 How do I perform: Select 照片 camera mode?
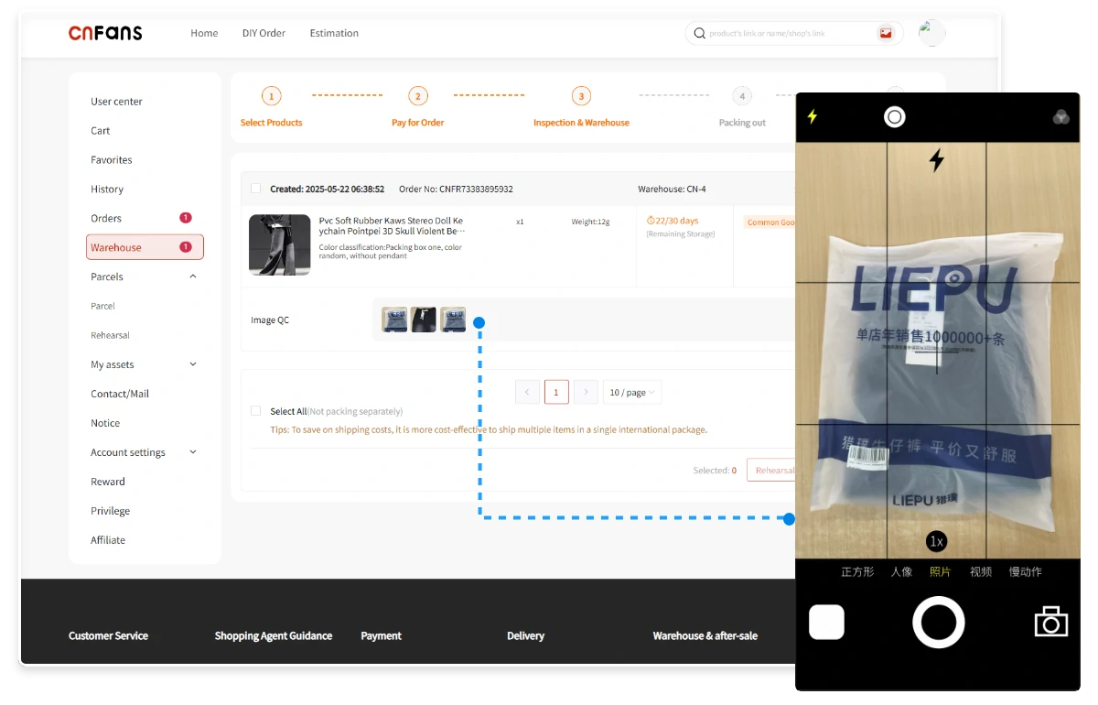[941, 571]
